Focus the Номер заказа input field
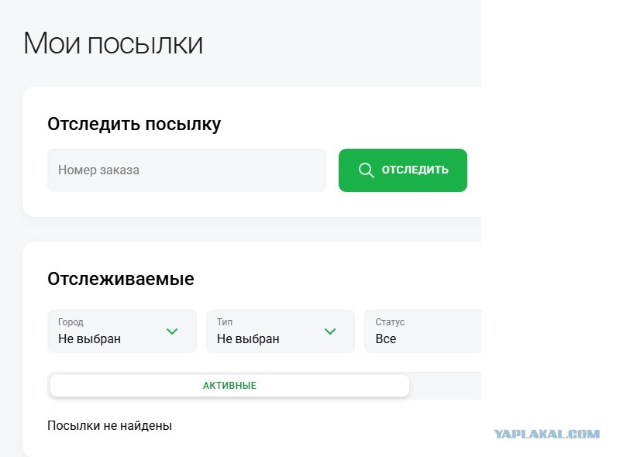The image size is (620, 457). coord(187,170)
